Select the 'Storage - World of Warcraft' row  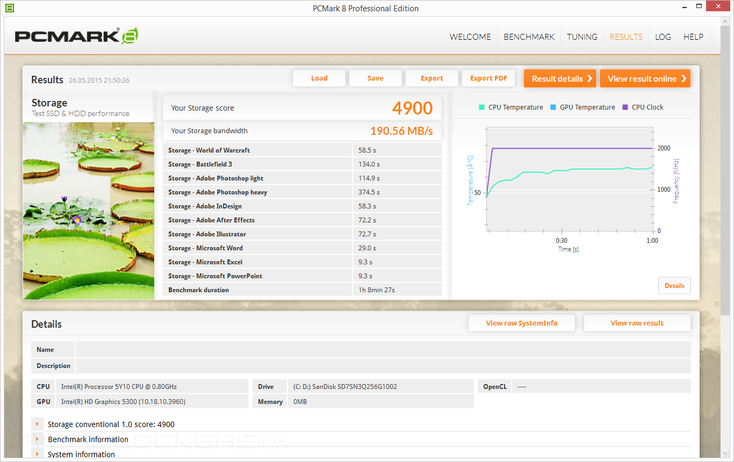pyautogui.click(x=302, y=150)
